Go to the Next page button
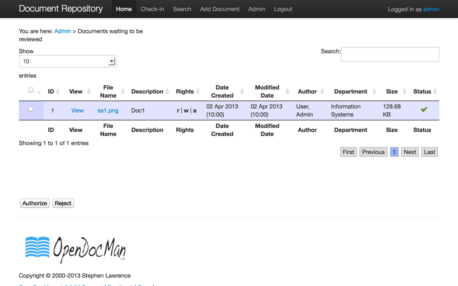 point(410,152)
